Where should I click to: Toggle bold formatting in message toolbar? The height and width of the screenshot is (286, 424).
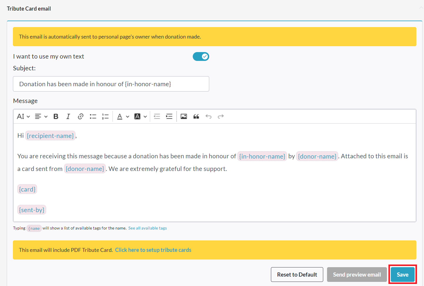(x=56, y=117)
